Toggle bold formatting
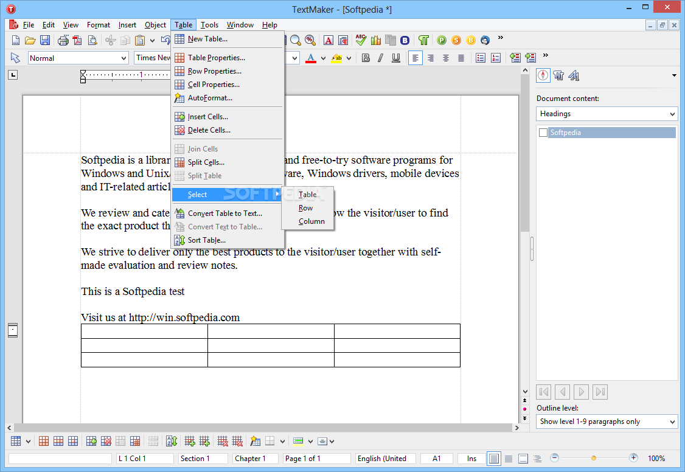This screenshot has width=685, height=472. pyautogui.click(x=366, y=58)
